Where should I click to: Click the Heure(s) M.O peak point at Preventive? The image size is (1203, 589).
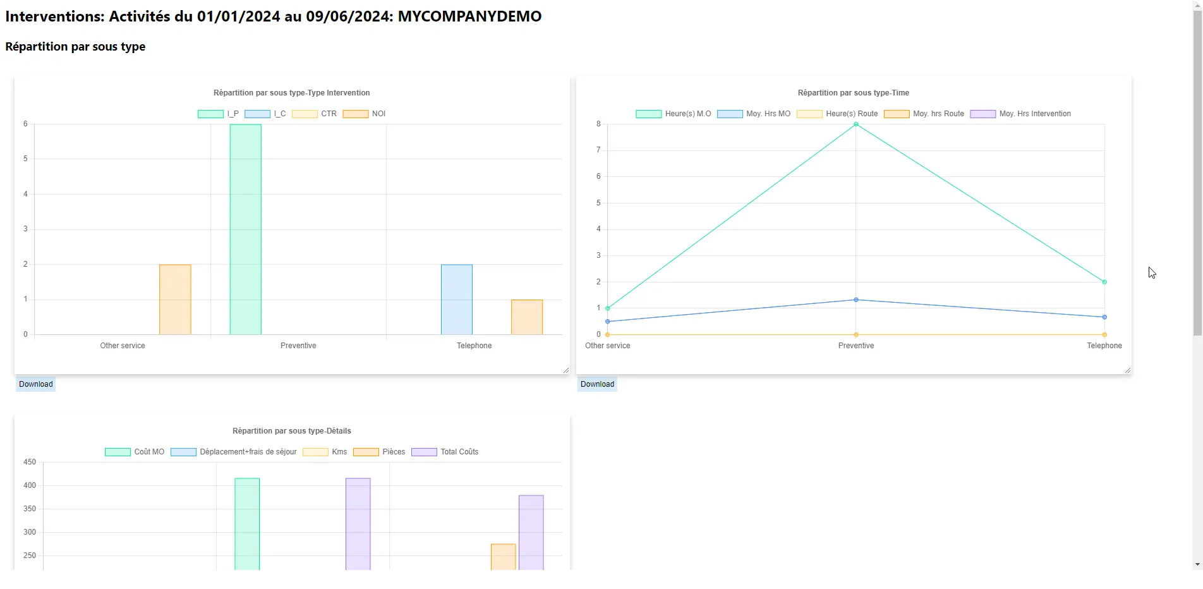click(x=856, y=124)
